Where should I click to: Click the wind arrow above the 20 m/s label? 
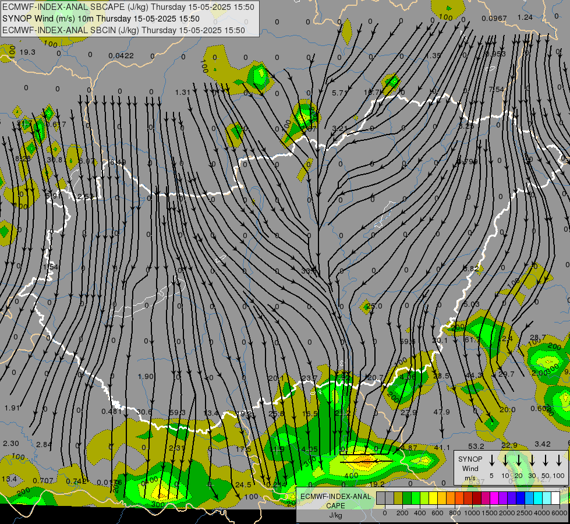(x=519, y=461)
